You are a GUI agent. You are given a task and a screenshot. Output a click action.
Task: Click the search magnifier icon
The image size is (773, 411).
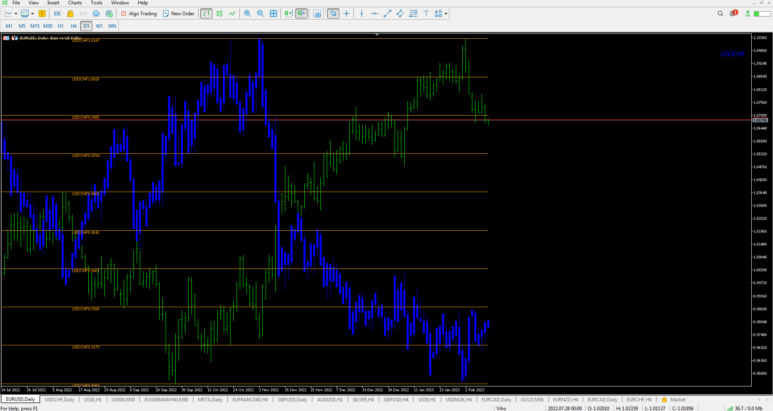[720, 14]
